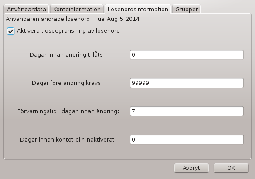Click the 'Tue Aug 5 2014' date text
The image size is (255, 179).
point(117,19)
